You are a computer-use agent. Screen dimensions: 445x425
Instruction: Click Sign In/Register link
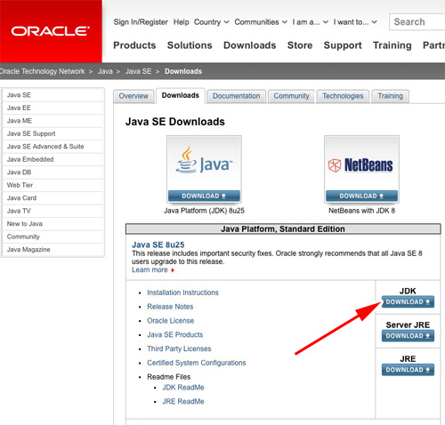(x=141, y=22)
